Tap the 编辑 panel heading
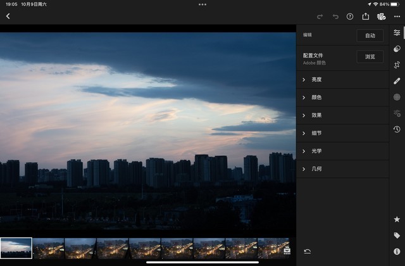Viewport: 405px width, 266px height. [307, 35]
